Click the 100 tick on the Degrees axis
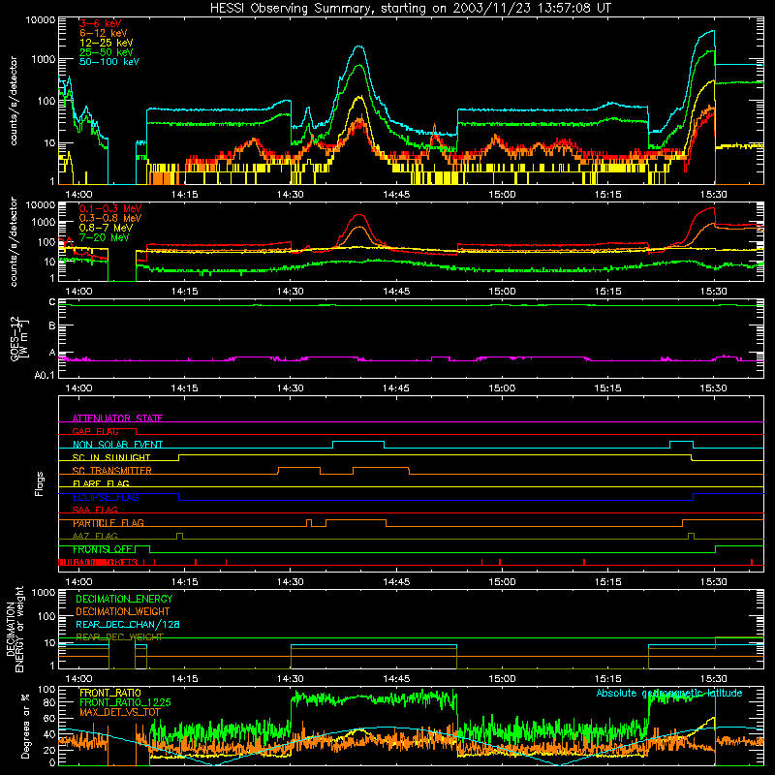This screenshot has width=775, height=775. (46, 689)
